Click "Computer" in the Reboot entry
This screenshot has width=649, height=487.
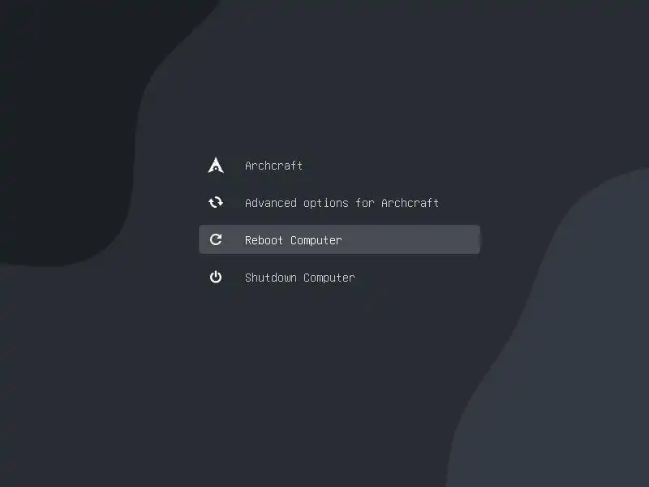316,240
